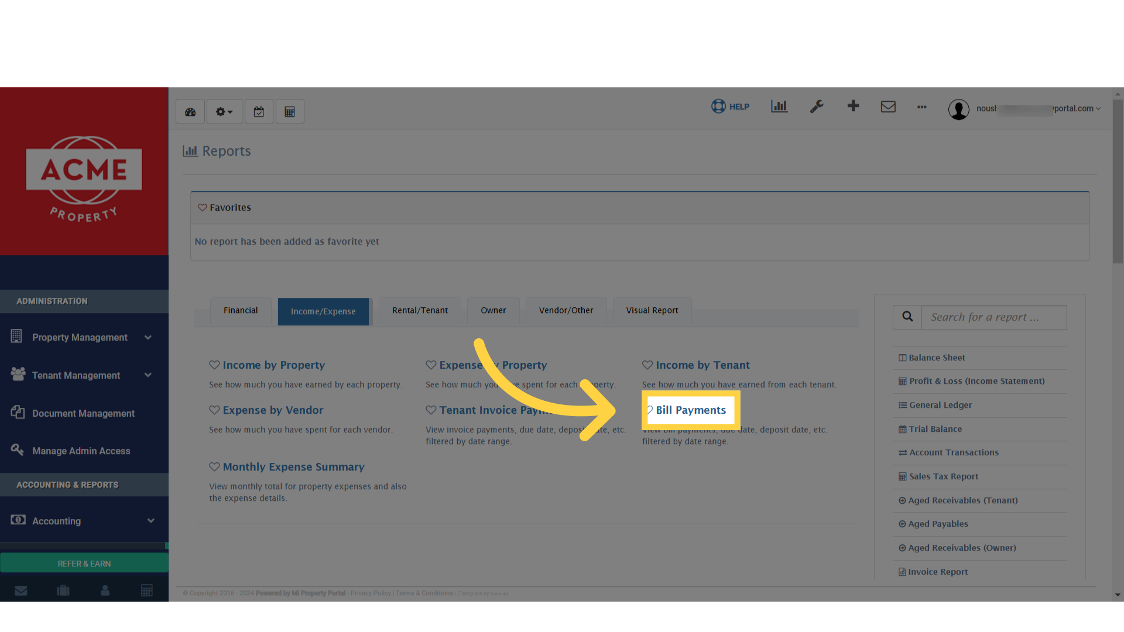This screenshot has height=632, width=1124.
Task: Open Monthly Expense Summary report
Action: (x=293, y=467)
